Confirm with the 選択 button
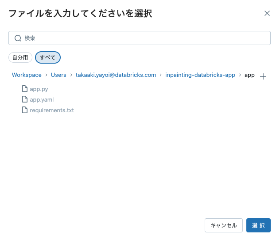 pyautogui.click(x=258, y=225)
